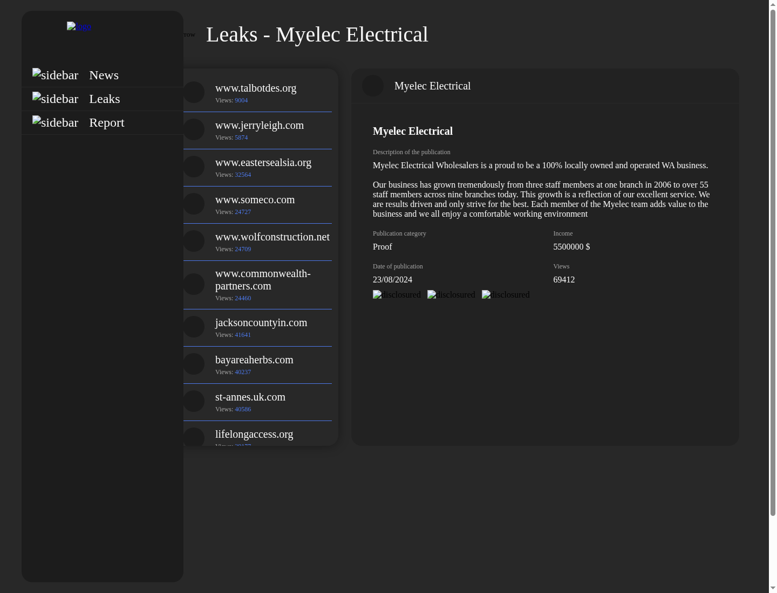Click the round avatar beside jacksoncountyin.com
Screen dimensions: 777x593
[194, 327]
